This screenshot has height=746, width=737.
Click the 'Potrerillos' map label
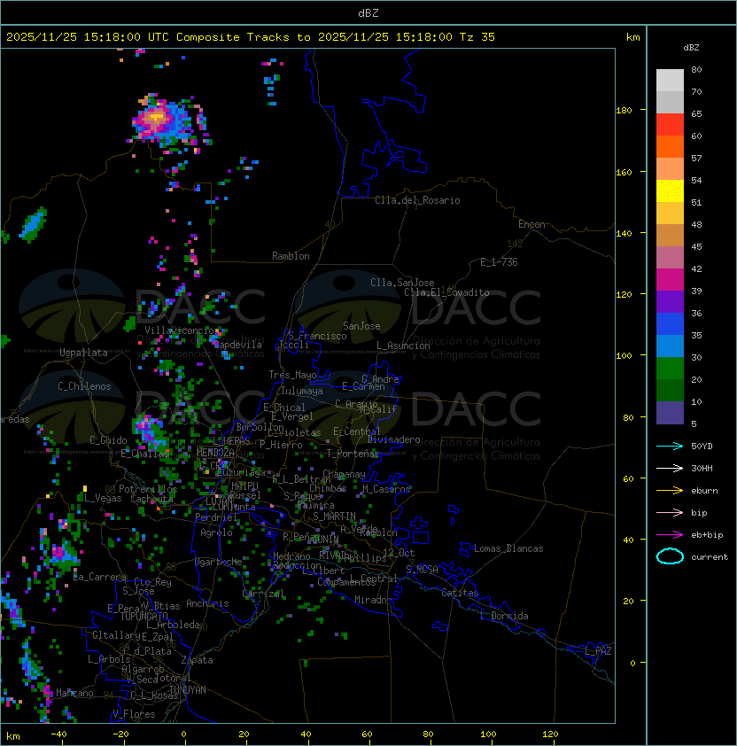pos(148,489)
